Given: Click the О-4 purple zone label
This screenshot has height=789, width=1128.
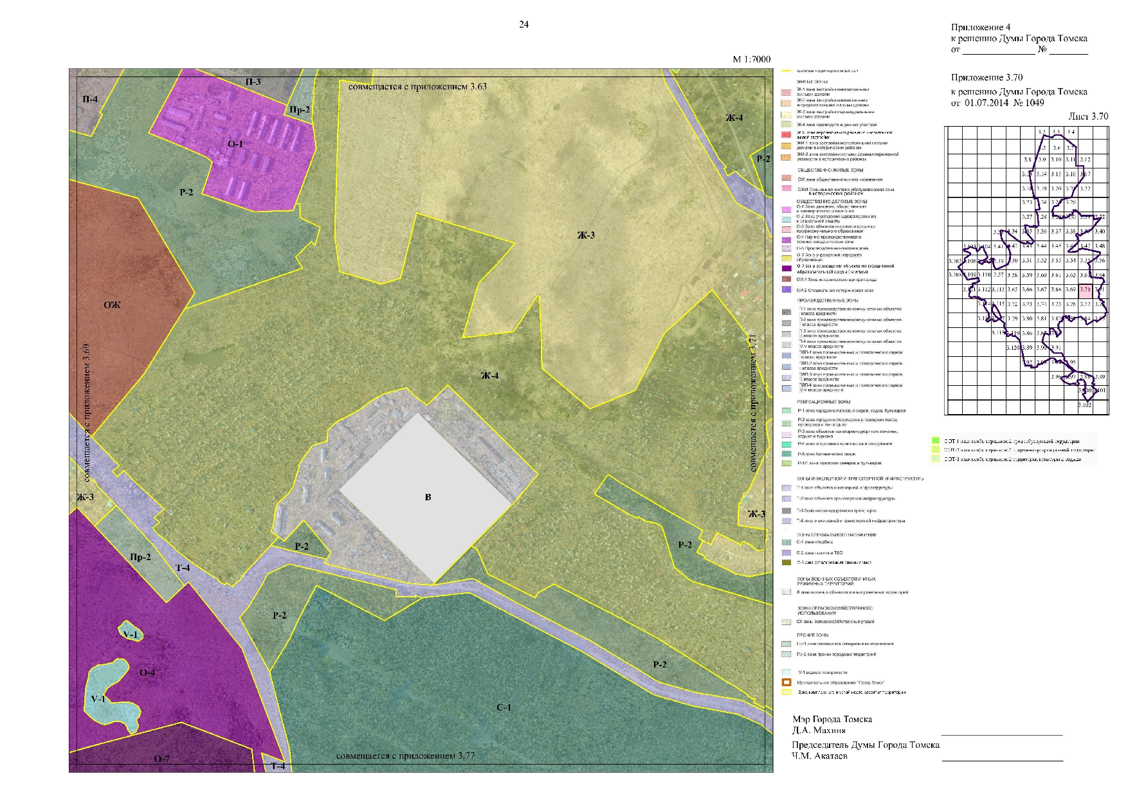Looking at the screenshot, I should point(147,673).
